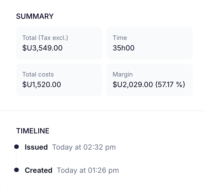Click the TIMELINE section heading

pos(33,131)
